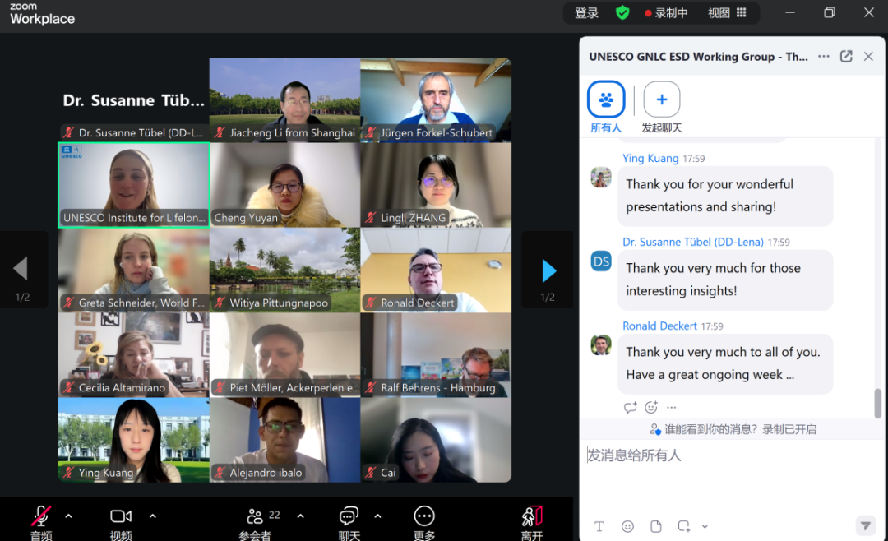This screenshot has width=888, height=541.
Task: Open the participants (参会者) panel
Action: tap(255, 517)
